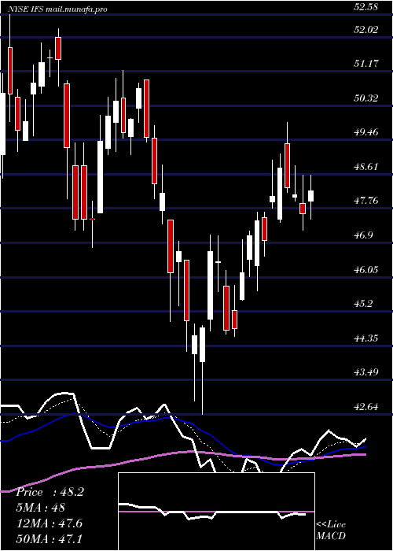The width and height of the screenshot is (393, 551).
Task: Click the tall red candle near 49.46
Action: [x=288, y=165]
